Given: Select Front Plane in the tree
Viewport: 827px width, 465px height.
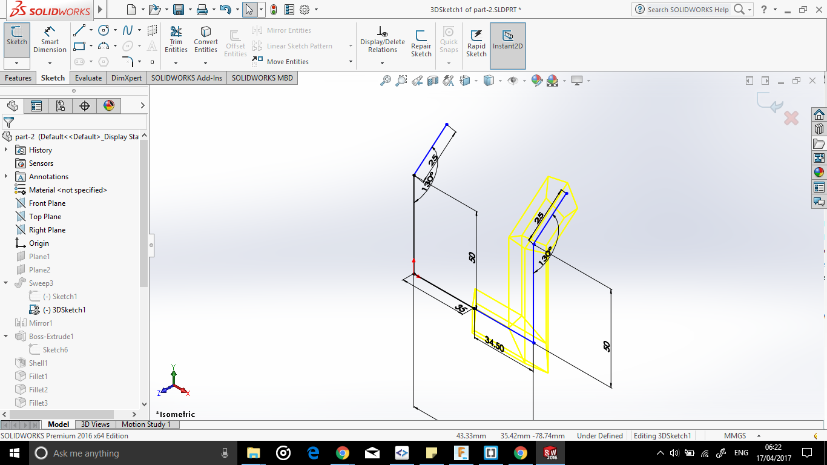Looking at the screenshot, I should coord(47,203).
